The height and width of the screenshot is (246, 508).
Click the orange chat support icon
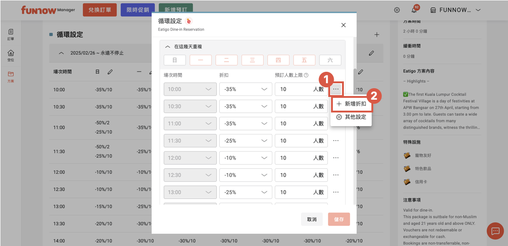click(x=495, y=231)
